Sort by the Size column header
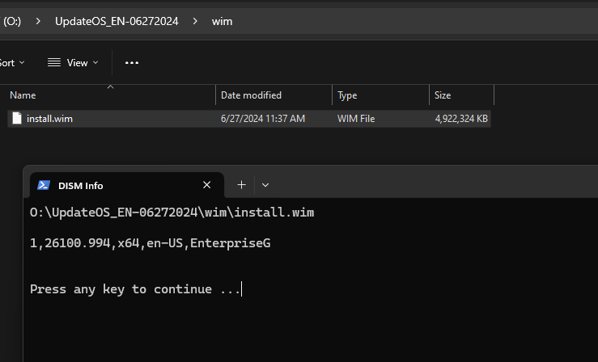598x362 pixels. [461, 95]
